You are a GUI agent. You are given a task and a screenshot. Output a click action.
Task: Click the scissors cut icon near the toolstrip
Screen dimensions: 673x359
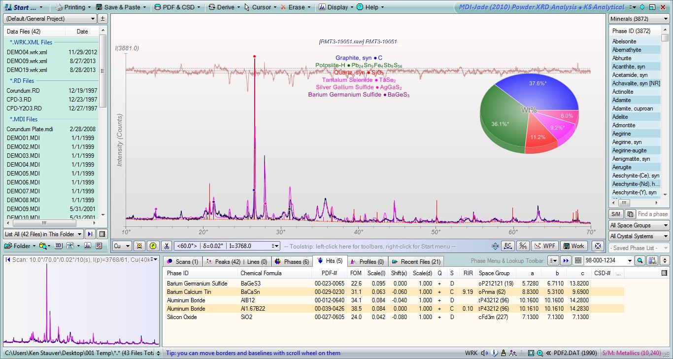tap(168, 245)
